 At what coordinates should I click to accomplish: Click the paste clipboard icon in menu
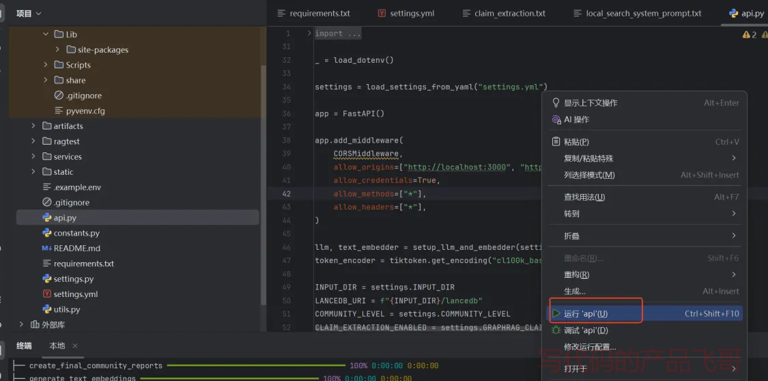click(556, 141)
